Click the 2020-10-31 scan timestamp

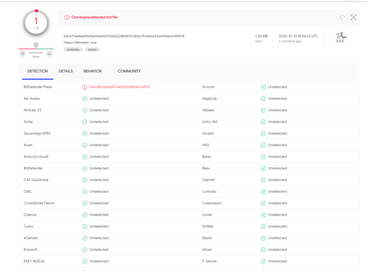coord(298,36)
